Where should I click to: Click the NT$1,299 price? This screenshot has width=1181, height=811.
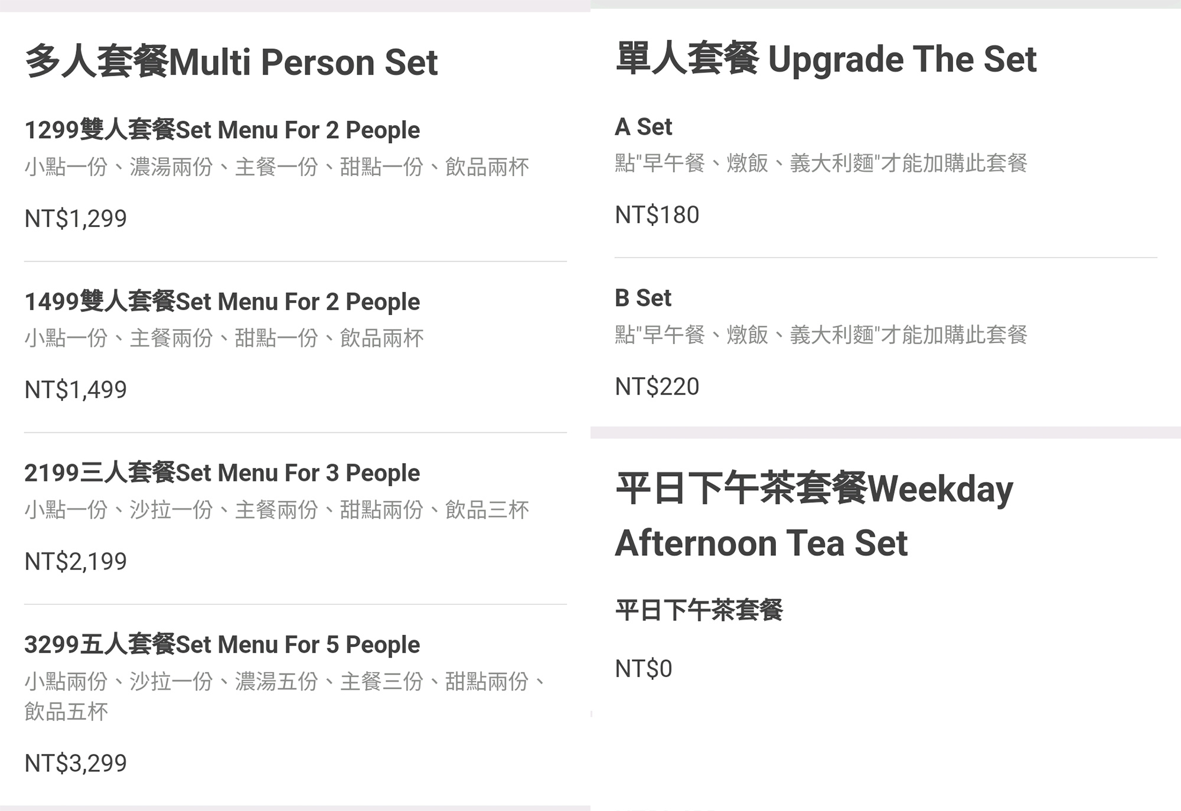(76, 219)
